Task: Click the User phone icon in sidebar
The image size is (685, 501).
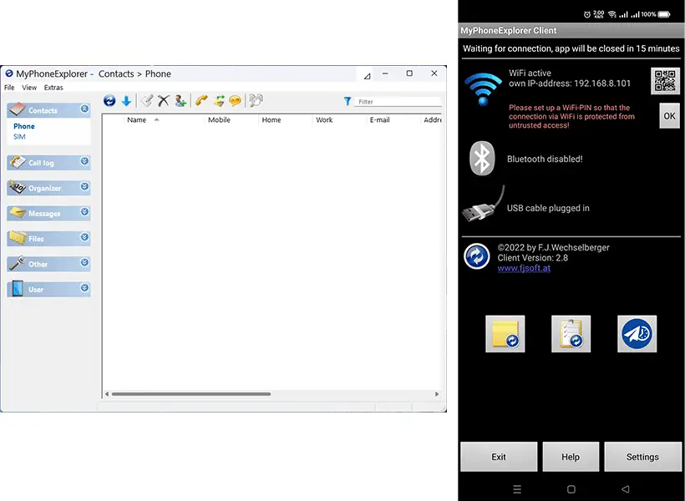Action: [x=17, y=289]
